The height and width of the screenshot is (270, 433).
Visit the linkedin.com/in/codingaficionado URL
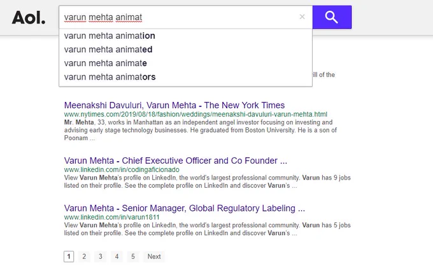tap(122, 169)
